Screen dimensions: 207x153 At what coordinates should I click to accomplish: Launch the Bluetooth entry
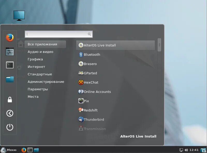click(x=115, y=54)
